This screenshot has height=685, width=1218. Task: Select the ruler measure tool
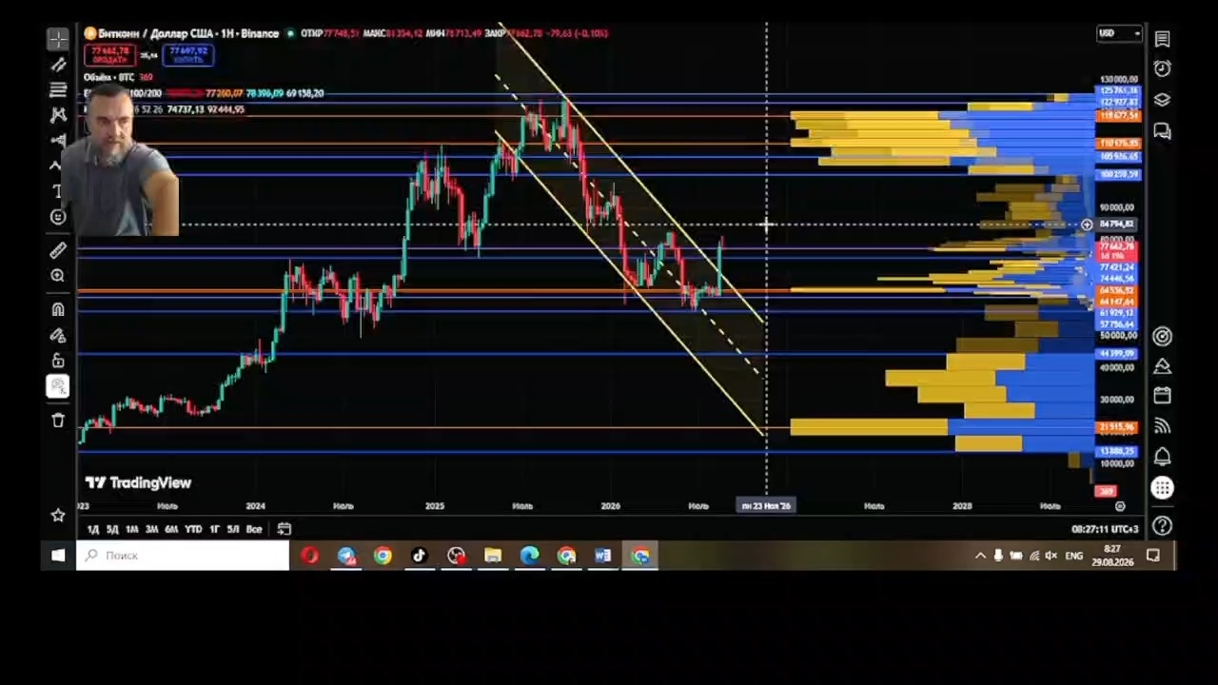[x=58, y=250]
